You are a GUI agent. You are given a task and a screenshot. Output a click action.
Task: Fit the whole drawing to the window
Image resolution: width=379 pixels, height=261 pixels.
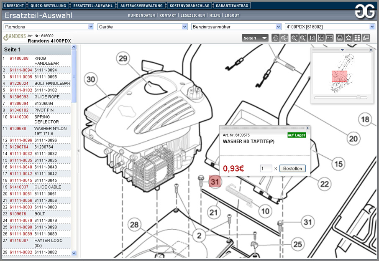click(x=321, y=38)
